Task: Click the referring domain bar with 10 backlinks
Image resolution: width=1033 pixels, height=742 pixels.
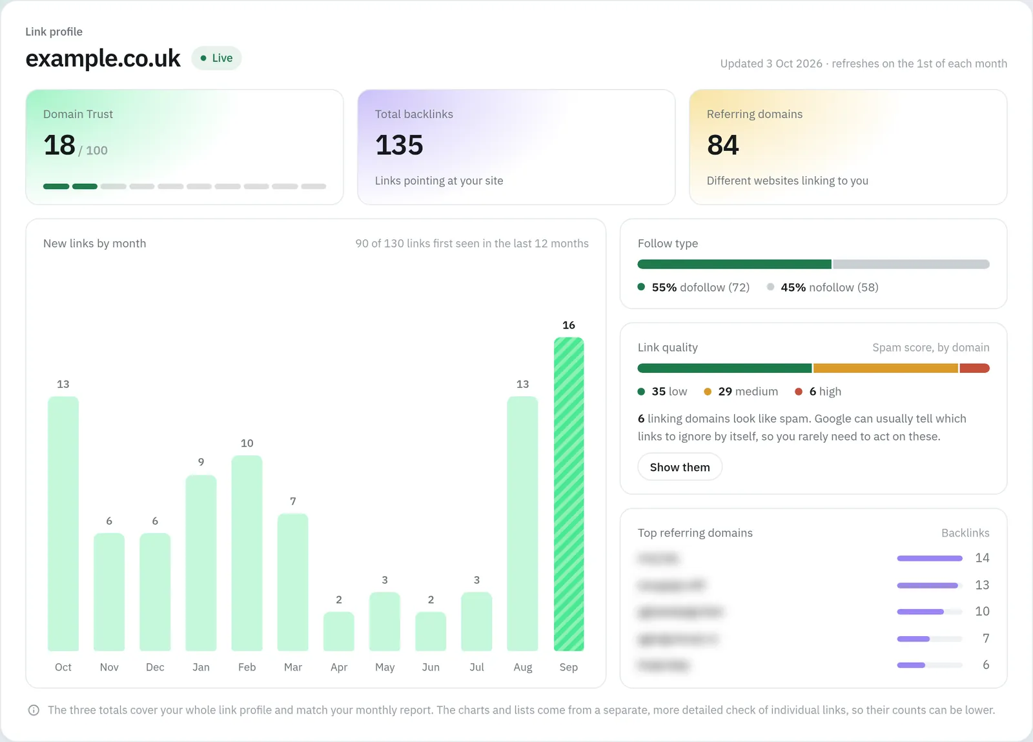Action: tap(930, 612)
